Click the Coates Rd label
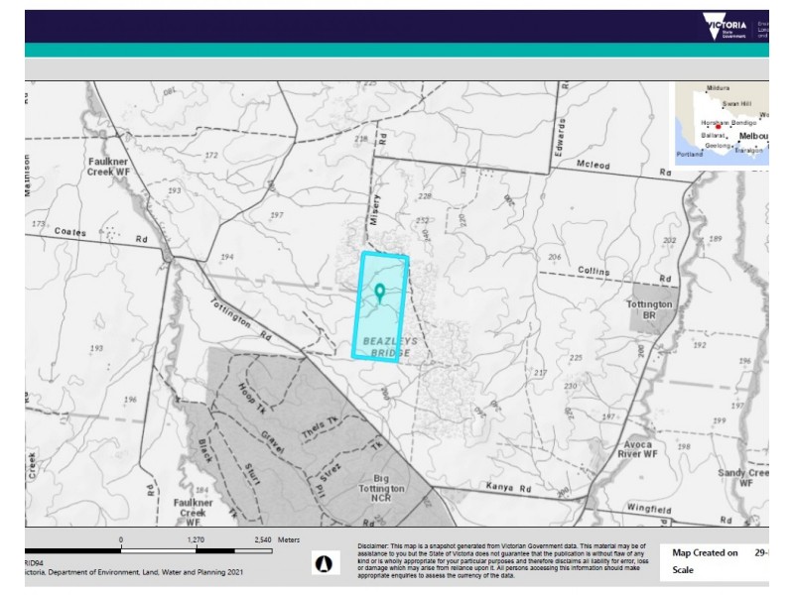794x595 pixels. pos(100,235)
